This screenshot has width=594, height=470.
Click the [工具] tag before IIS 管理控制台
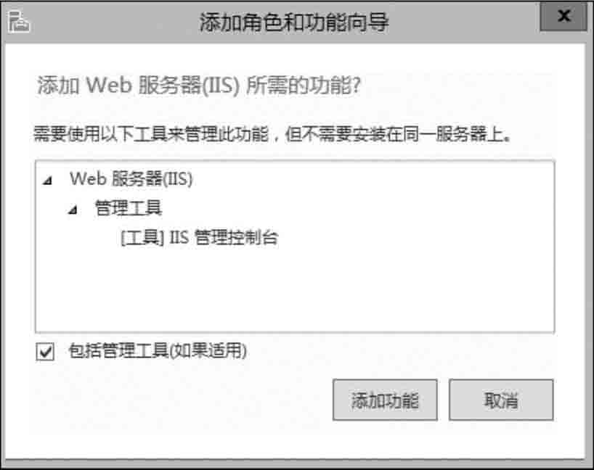click(142, 238)
